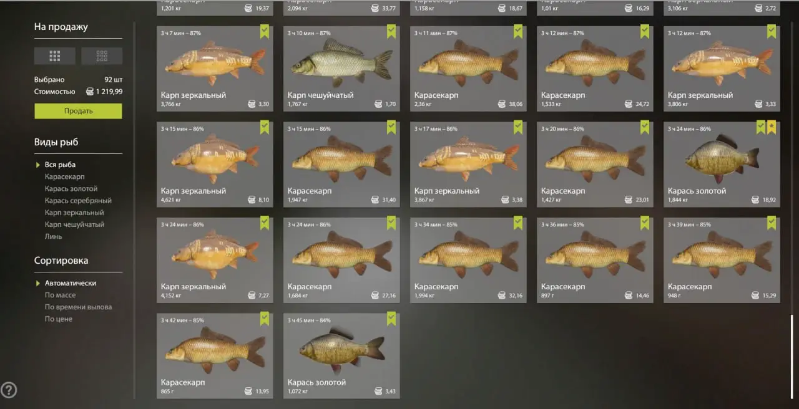The image size is (799, 409).
Task: Sort fish По массе
Action: (60, 295)
